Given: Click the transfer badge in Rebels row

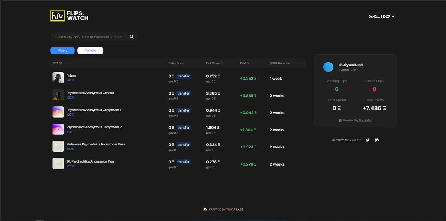Looking at the screenshot, I should point(183,76).
